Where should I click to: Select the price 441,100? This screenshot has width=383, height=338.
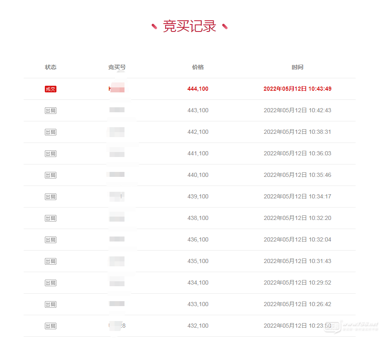[x=198, y=153]
